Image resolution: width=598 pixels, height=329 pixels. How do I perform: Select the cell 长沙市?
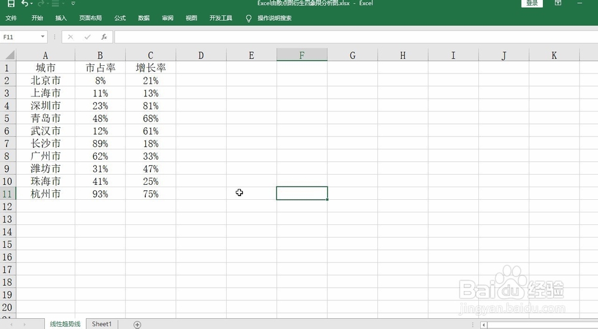(x=45, y=144)
